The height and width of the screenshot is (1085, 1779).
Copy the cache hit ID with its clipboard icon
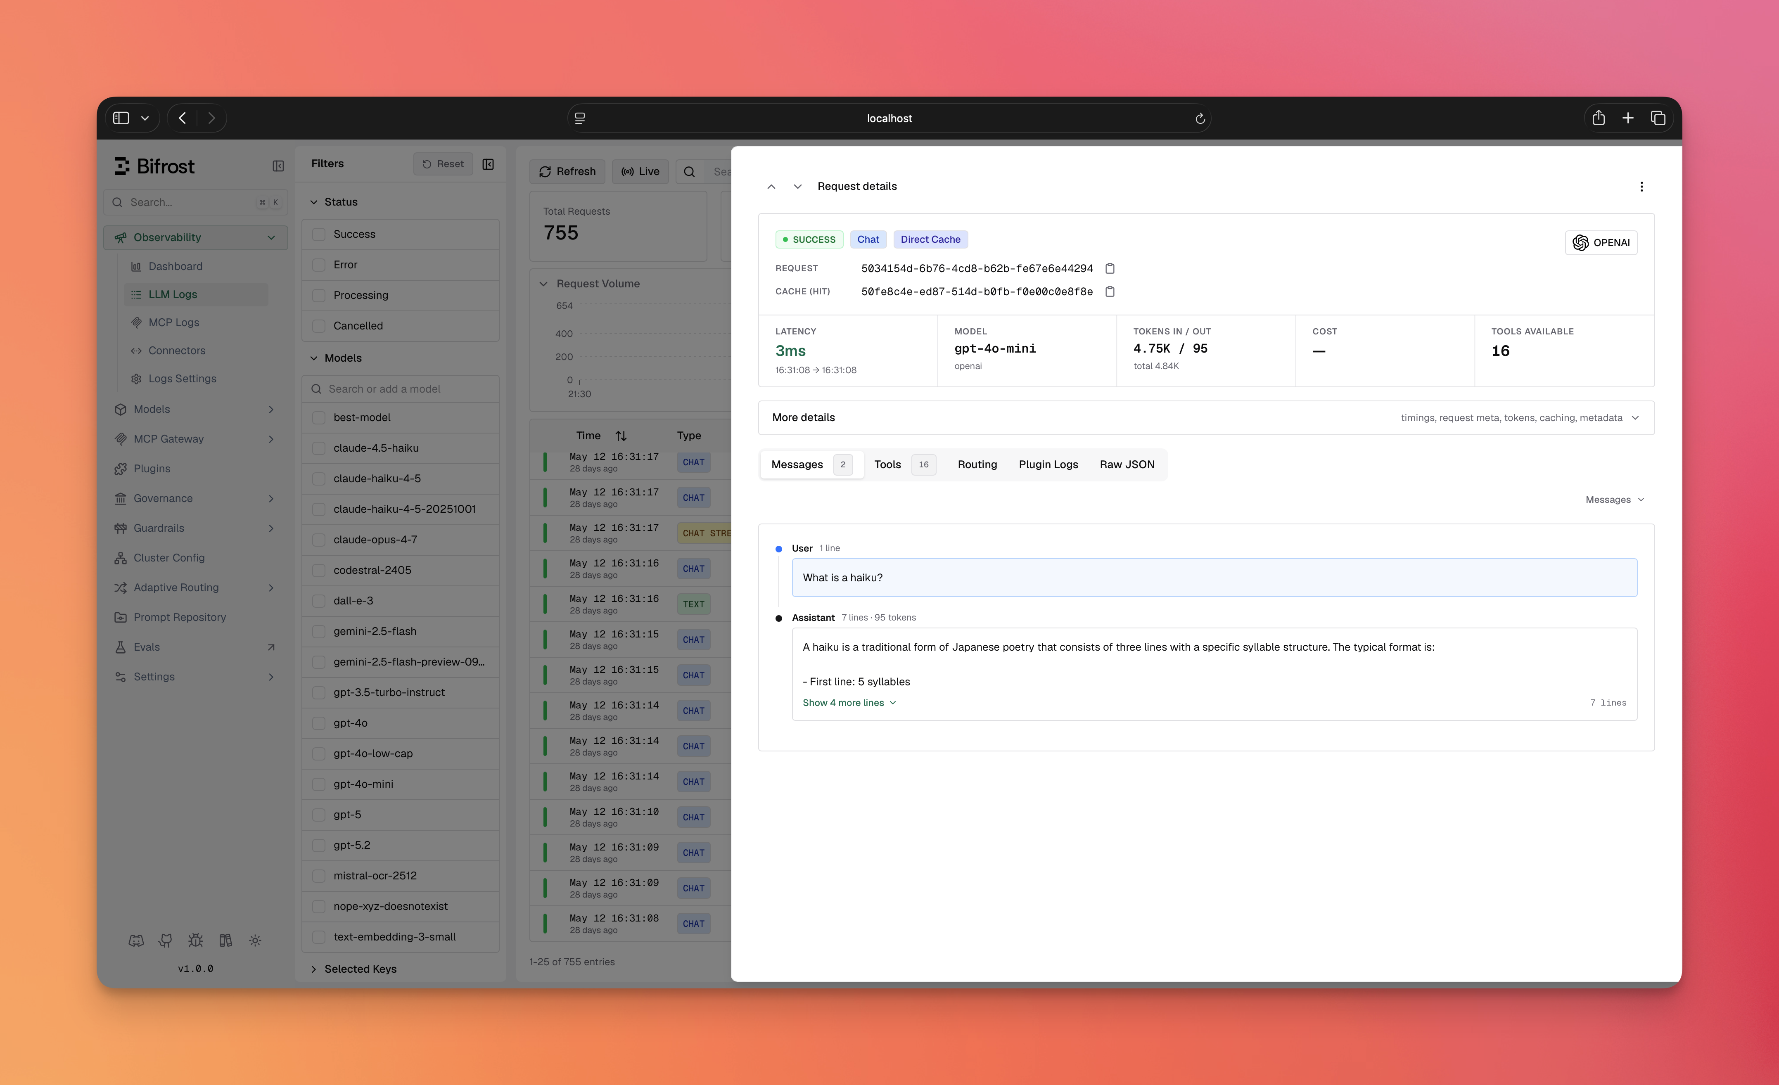pos(1110,291)
